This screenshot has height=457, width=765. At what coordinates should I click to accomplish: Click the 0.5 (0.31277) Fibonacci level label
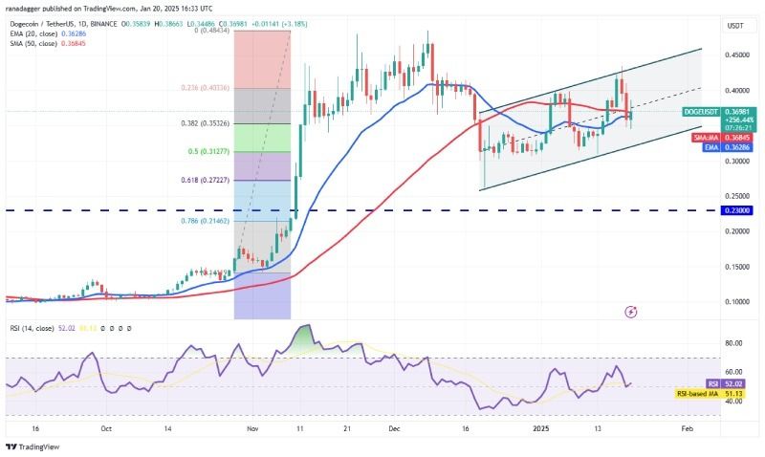coord(208,152)
